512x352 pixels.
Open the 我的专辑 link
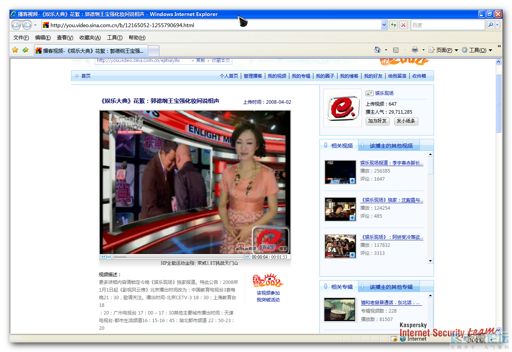pyautogui.click(x=301, y=76)
